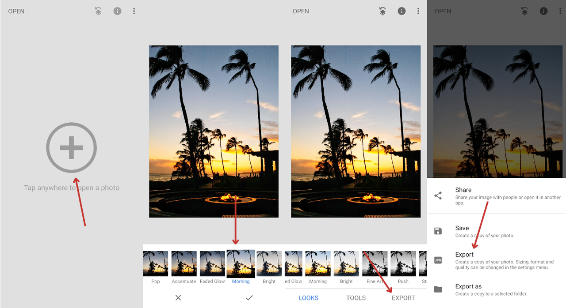Open the three-dot overflow menu on the empty start screen

134,11
